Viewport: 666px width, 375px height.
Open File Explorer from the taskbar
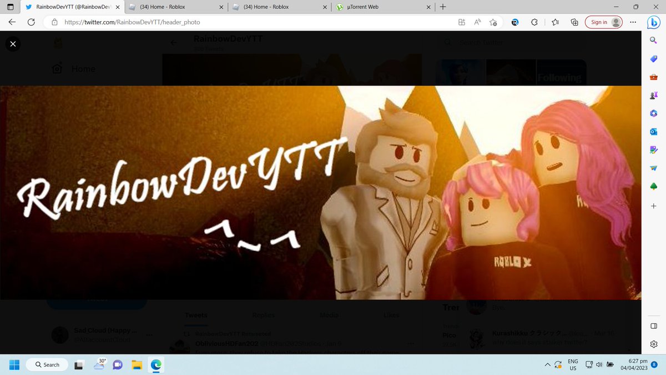pos(137,364)
